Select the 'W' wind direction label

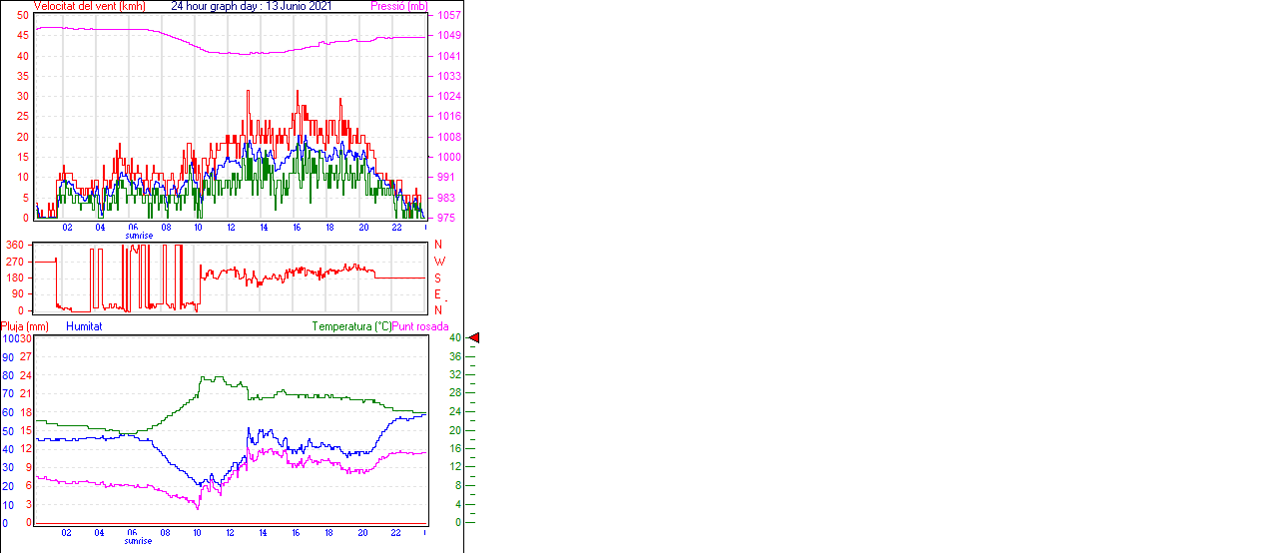(x=438, y=262)
